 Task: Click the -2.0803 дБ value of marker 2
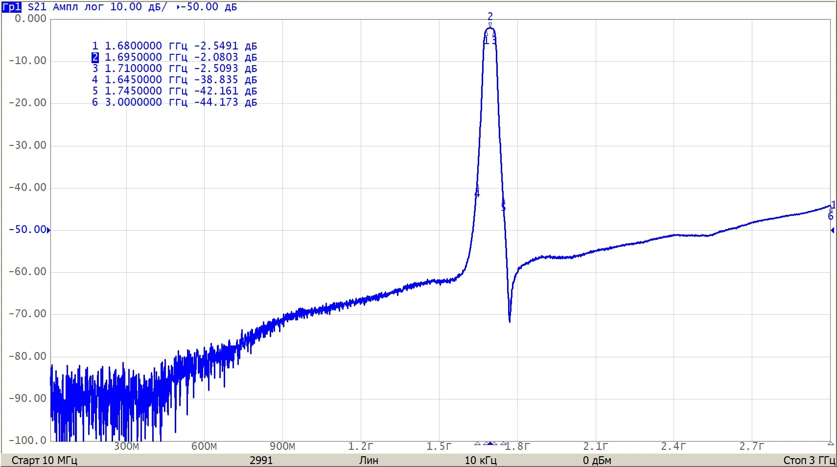226,57
